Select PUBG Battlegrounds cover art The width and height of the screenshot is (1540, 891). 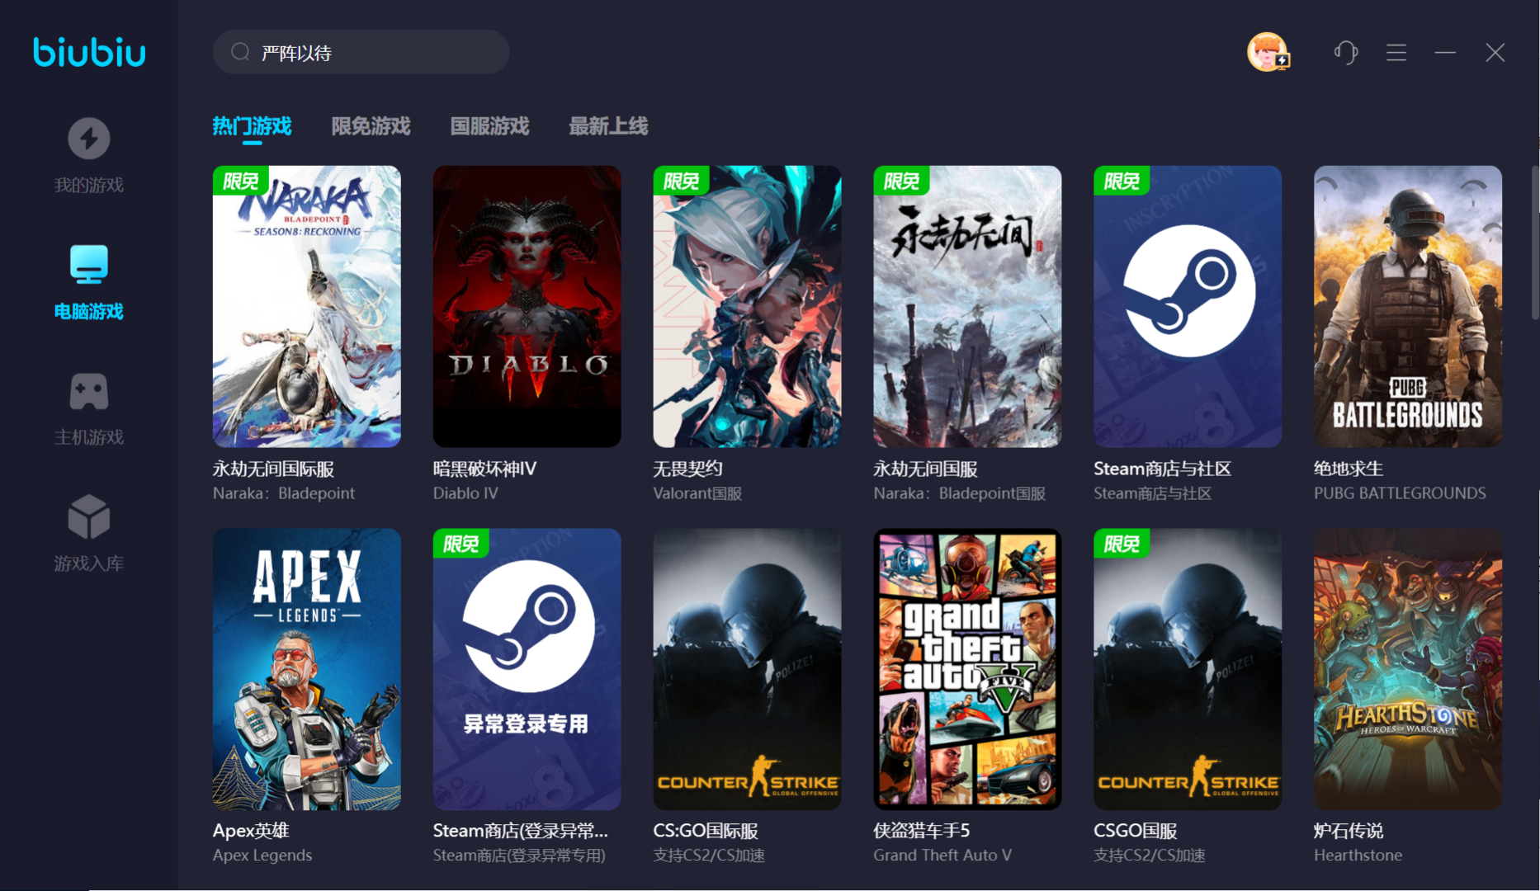pos(1407,306)
